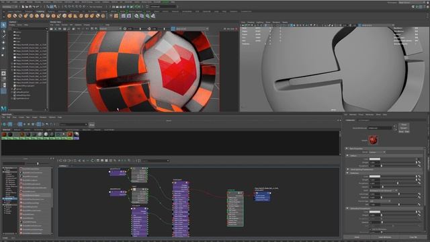Open the Attributes menu in Attribute Editor
The image size is (430, 242).
pyautogui.click(x=370, y=115)
